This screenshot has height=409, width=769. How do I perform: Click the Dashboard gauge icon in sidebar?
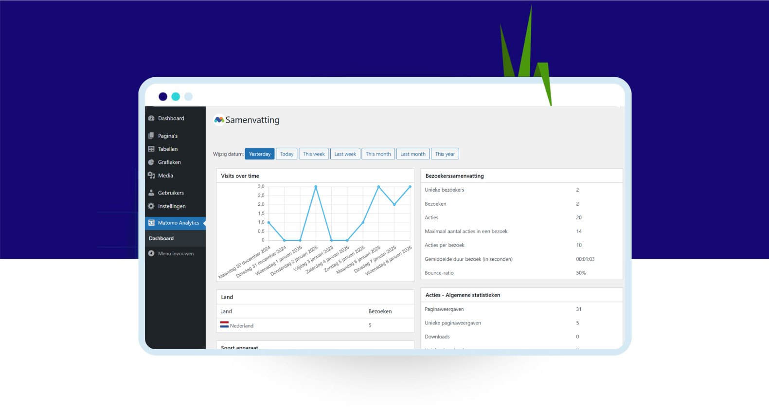click(151, 118)
